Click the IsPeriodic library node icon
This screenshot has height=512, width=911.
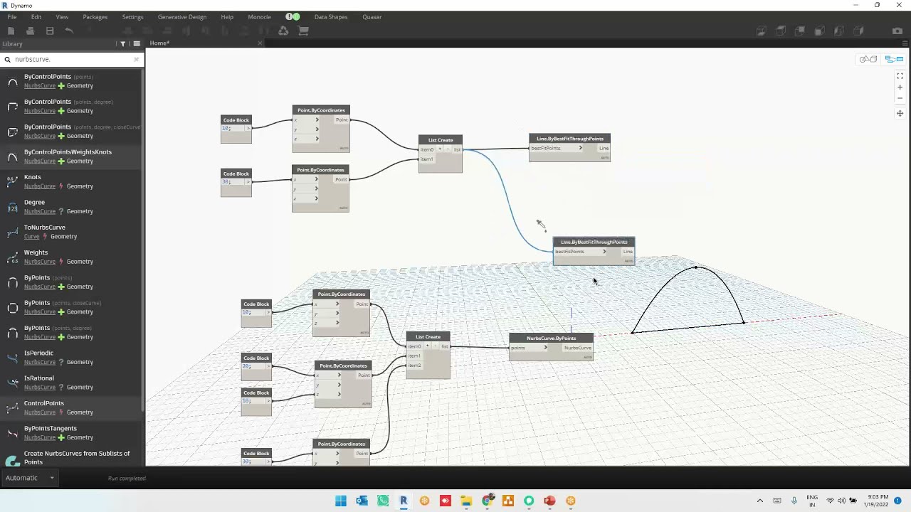12,358
